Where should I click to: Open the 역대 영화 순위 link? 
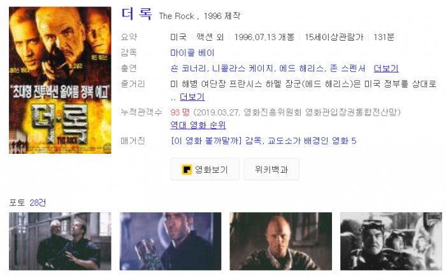point(198,125)
